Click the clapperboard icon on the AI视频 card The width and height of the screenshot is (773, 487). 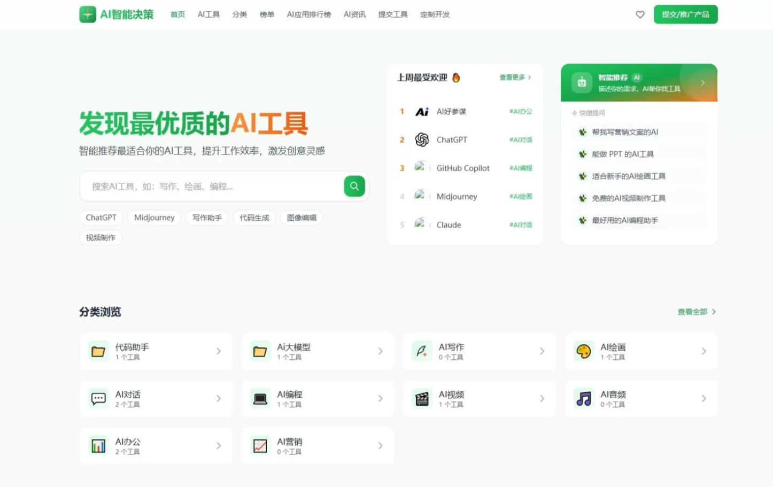click(422, 398)
